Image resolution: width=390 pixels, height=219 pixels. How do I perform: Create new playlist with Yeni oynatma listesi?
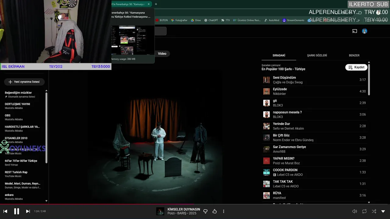pyautogui.click(x=24, y=82)
